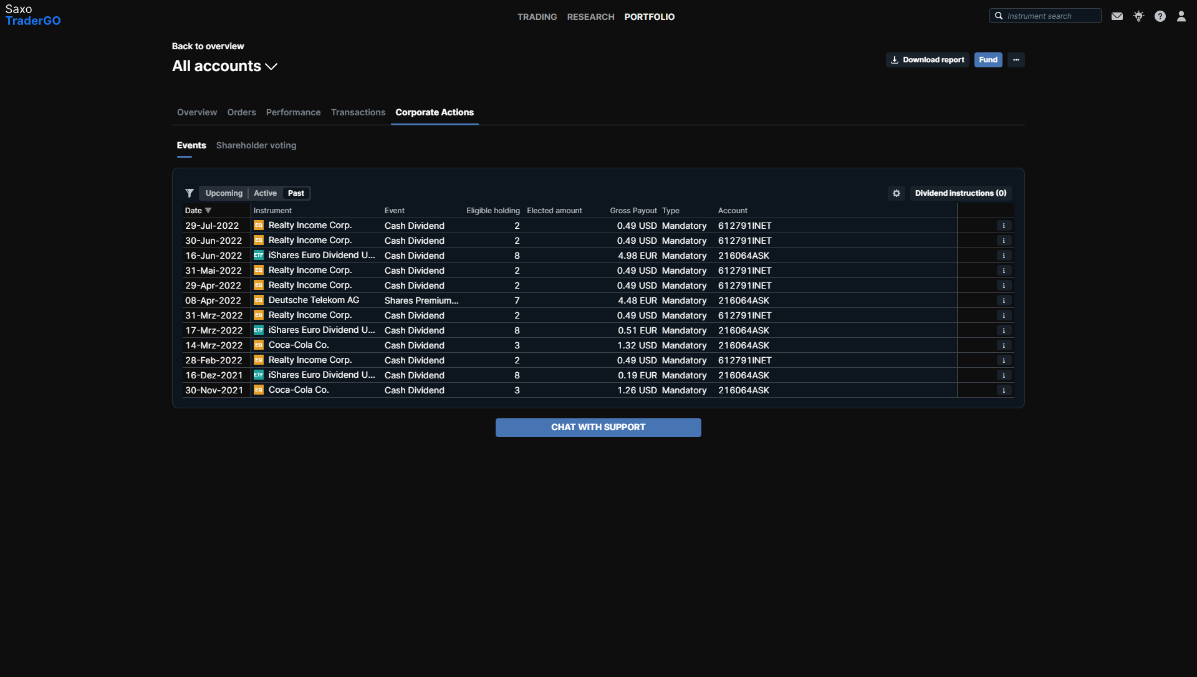Click info icon for 30-Nov-2021 row
Screen dimensions: 1197x677
(1004, 390)
